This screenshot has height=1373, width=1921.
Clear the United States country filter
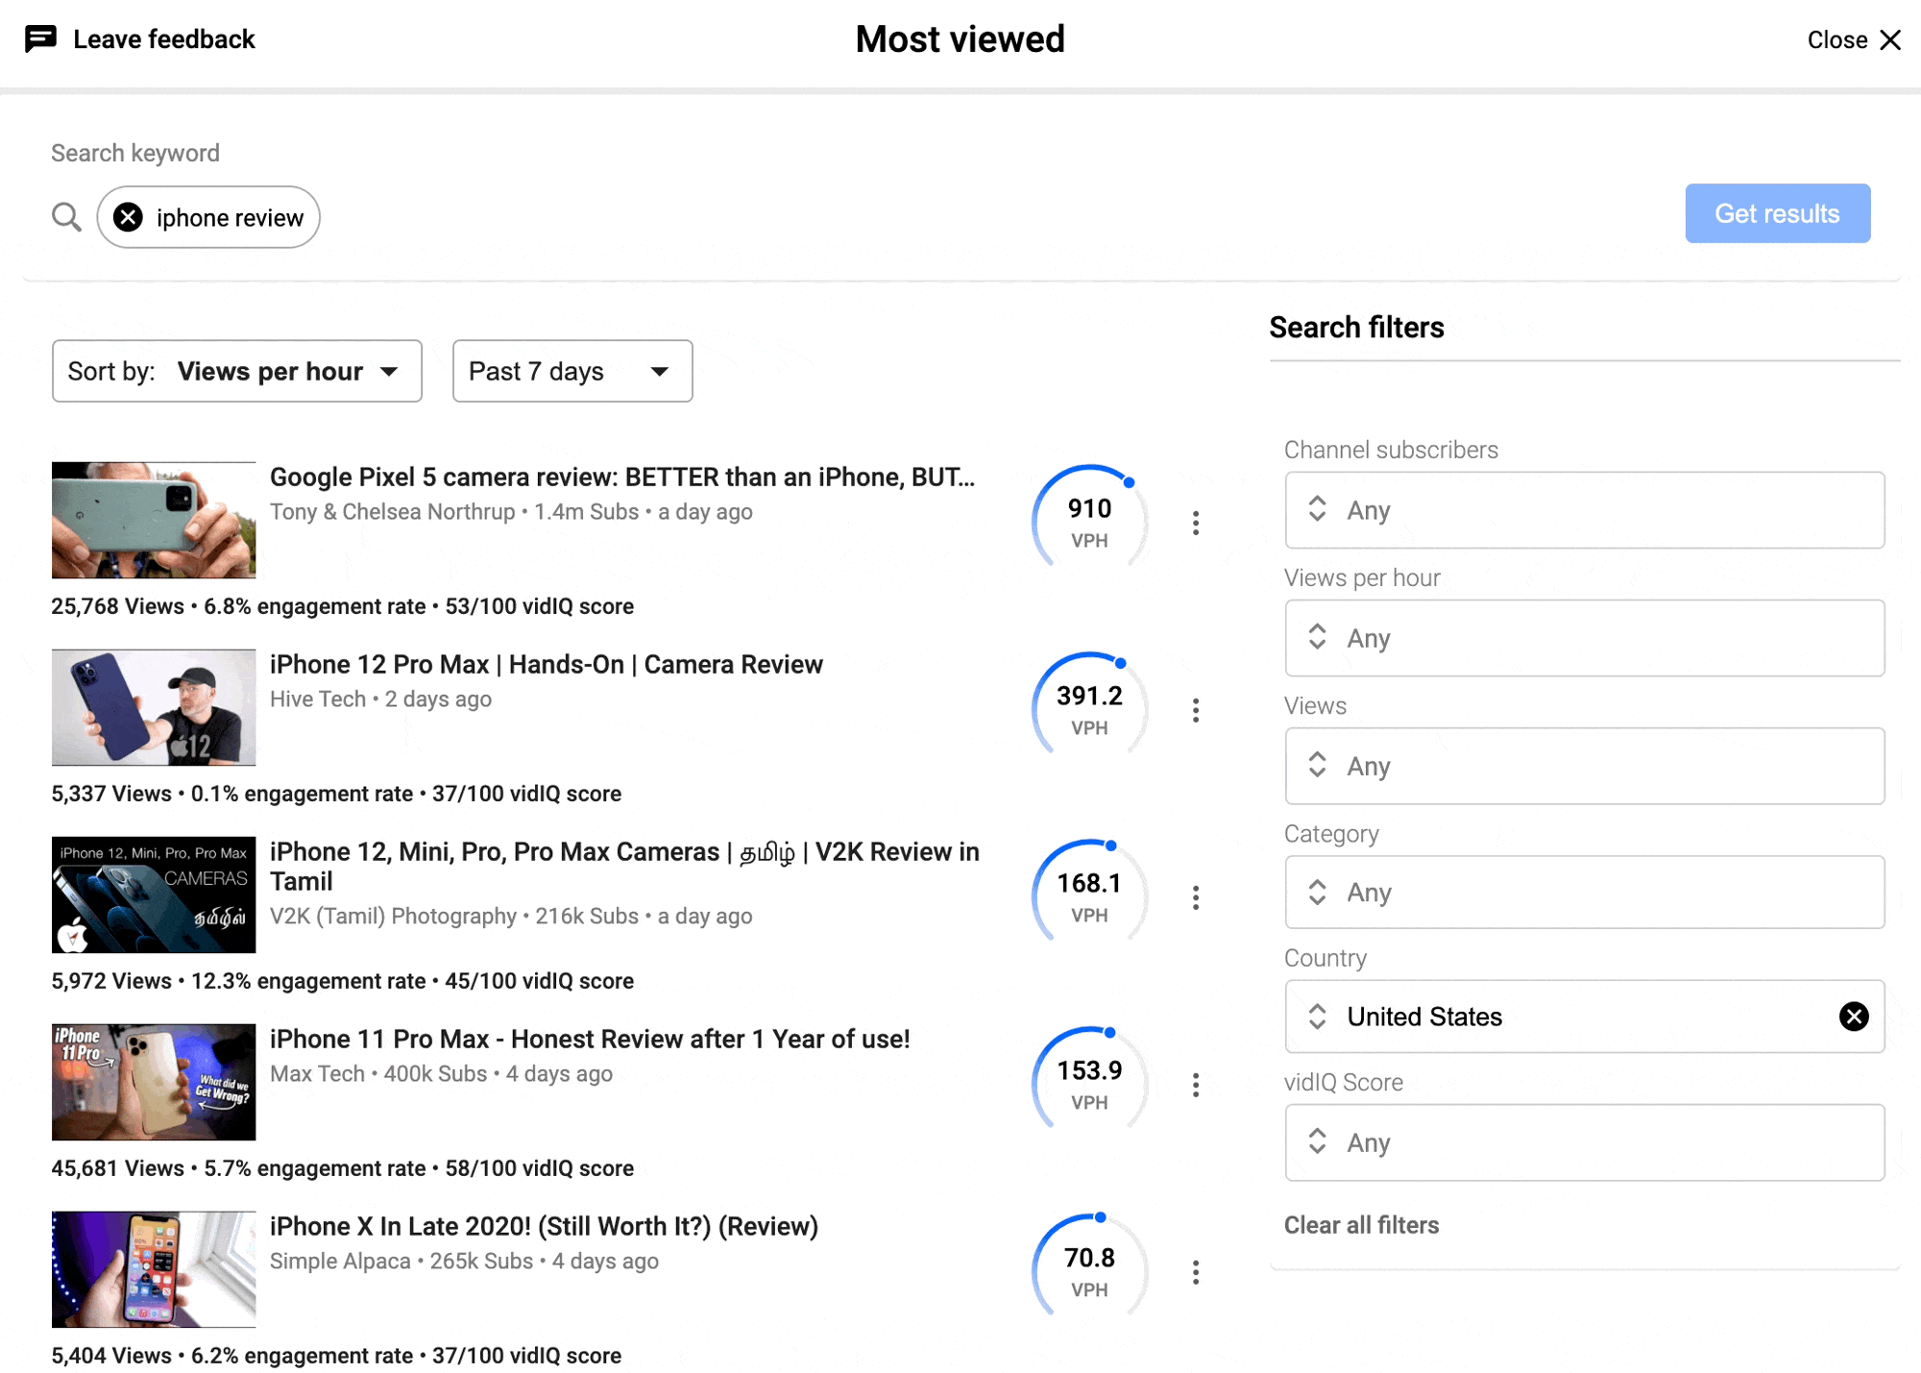[1853, 1017]
